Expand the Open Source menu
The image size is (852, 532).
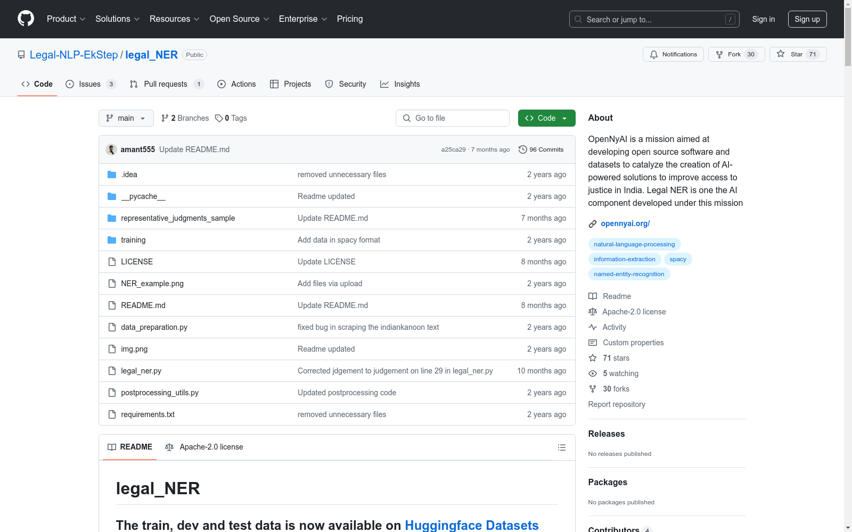point(240,19)
